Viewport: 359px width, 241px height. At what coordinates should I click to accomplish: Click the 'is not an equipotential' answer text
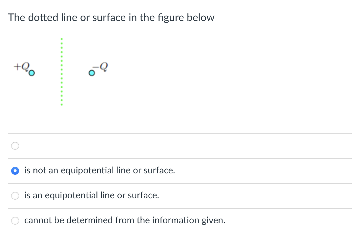(99, 170)
